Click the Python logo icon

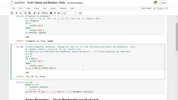point(156,3)
